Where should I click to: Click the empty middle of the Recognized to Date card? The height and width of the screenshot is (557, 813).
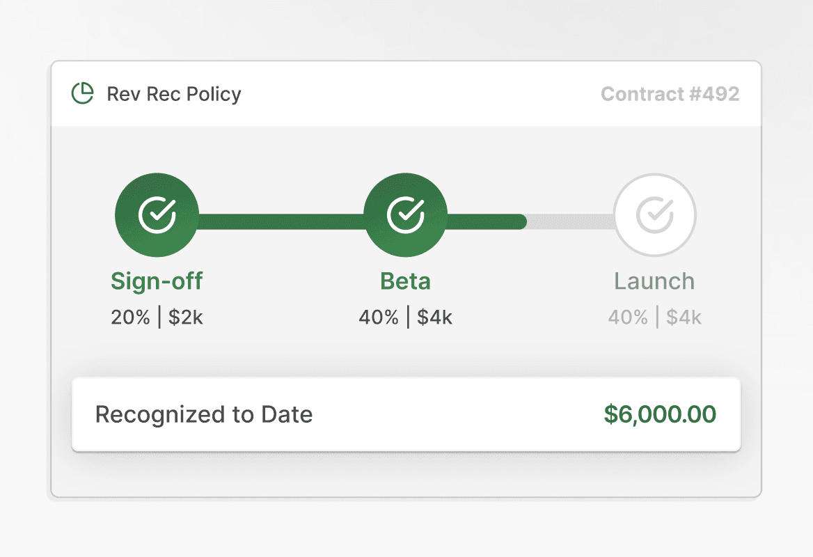452,414
